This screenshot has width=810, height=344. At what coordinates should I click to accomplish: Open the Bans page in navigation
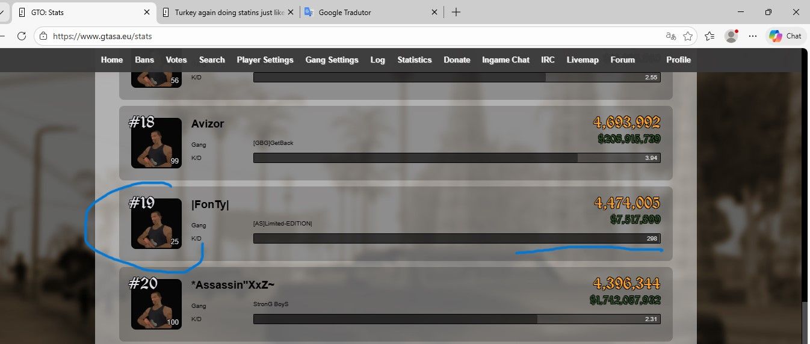[x=144, y=60]
